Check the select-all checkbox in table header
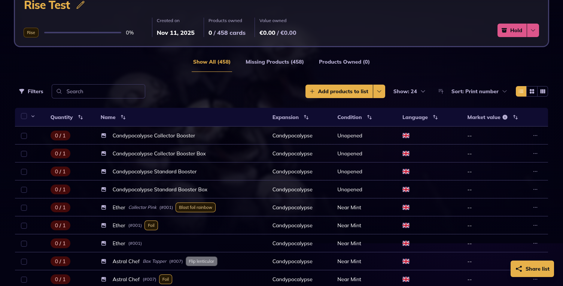The width and height of the screenshot is (563, 286). pyautogui.click(x=24, y=116)
